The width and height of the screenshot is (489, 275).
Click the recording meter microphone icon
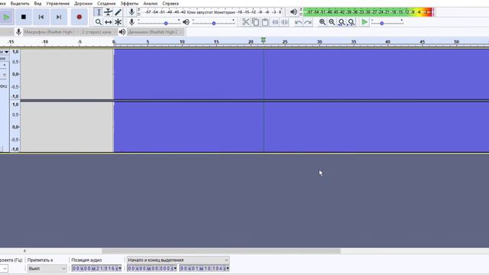[131, 12]
